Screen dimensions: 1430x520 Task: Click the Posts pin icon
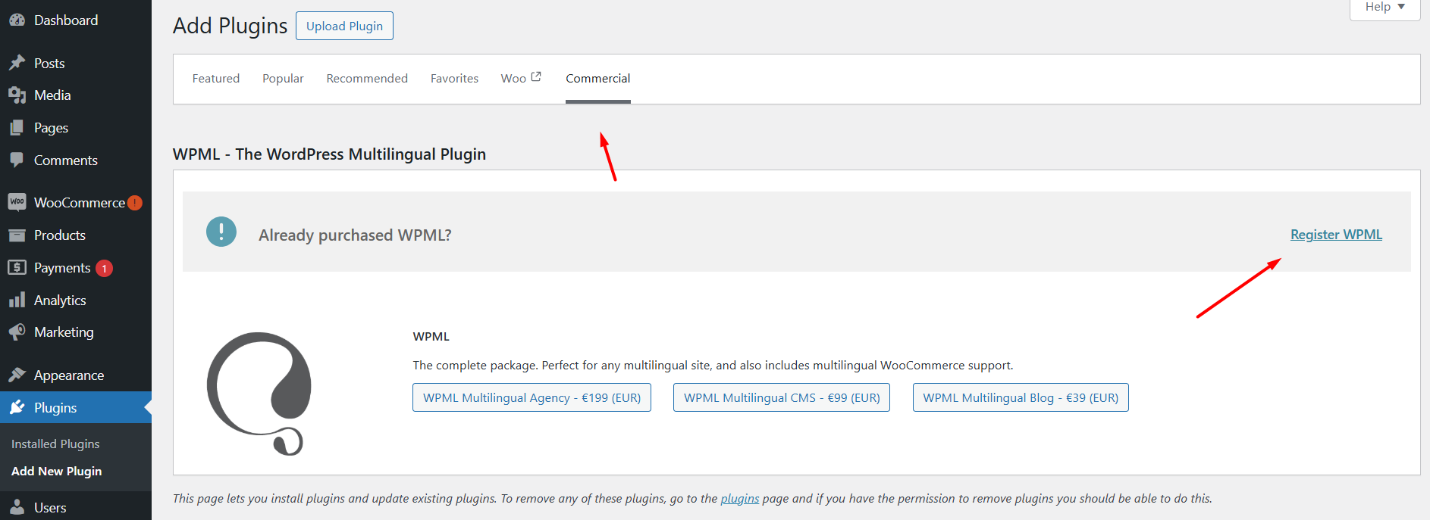[17, 63]
